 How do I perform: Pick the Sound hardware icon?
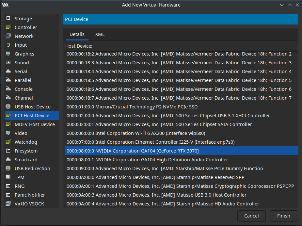8,63
